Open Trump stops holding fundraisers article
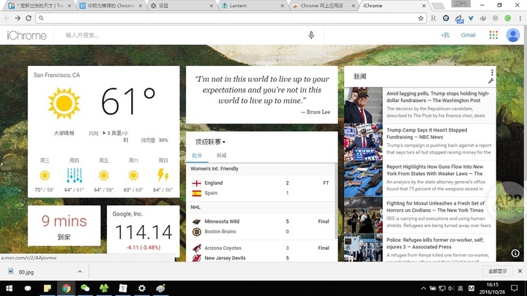The width and height of the screenshot is (527, 296). [x=438, y=97]
